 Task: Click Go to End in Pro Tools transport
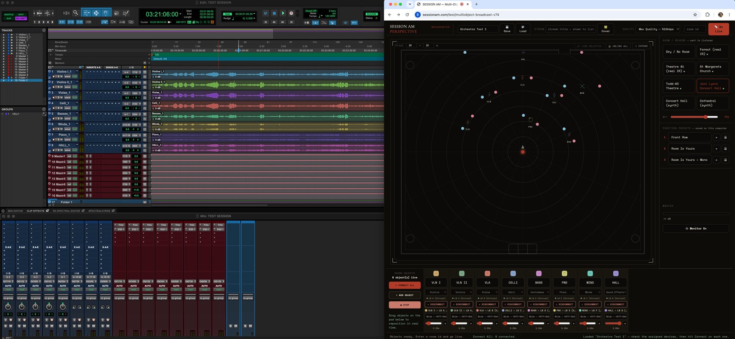click(291, 22)
